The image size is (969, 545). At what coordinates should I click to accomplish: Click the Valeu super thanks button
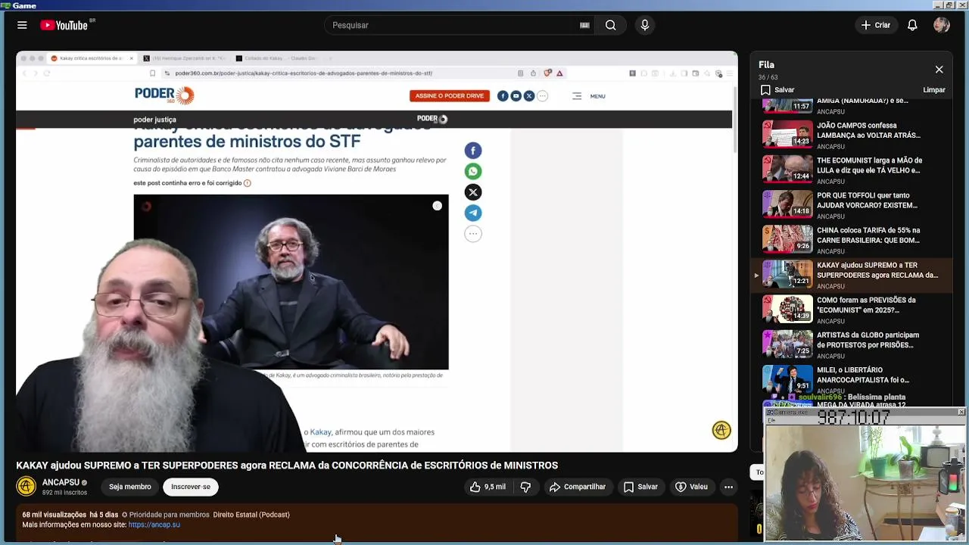691,487
